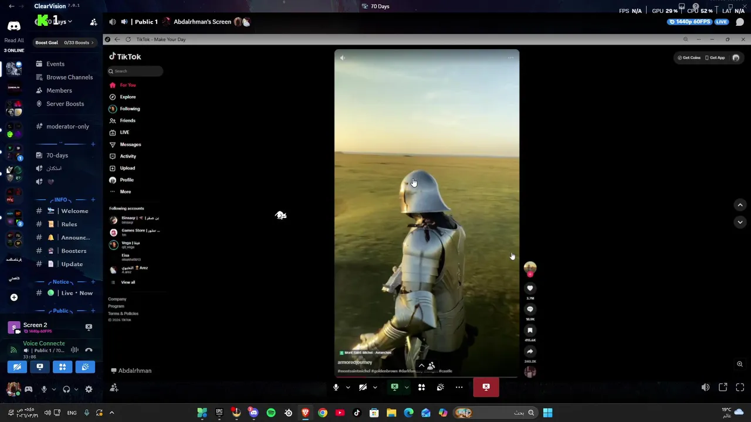Like the TikTok video heart icon
751x422 pixels.
[530, 288]
